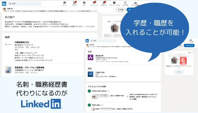Open ad card three-dot options menu
This screenshot has height=113, width=198.
click(x=192, y=53)
